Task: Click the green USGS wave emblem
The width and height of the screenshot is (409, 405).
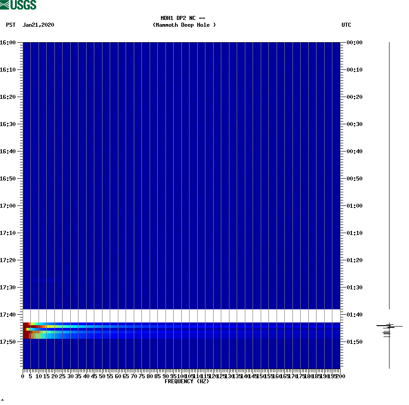Action: point(5,5)
